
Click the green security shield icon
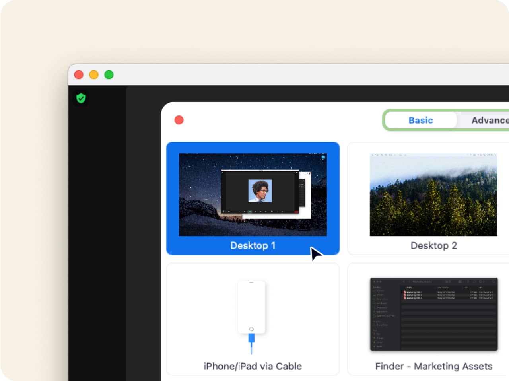81,98
